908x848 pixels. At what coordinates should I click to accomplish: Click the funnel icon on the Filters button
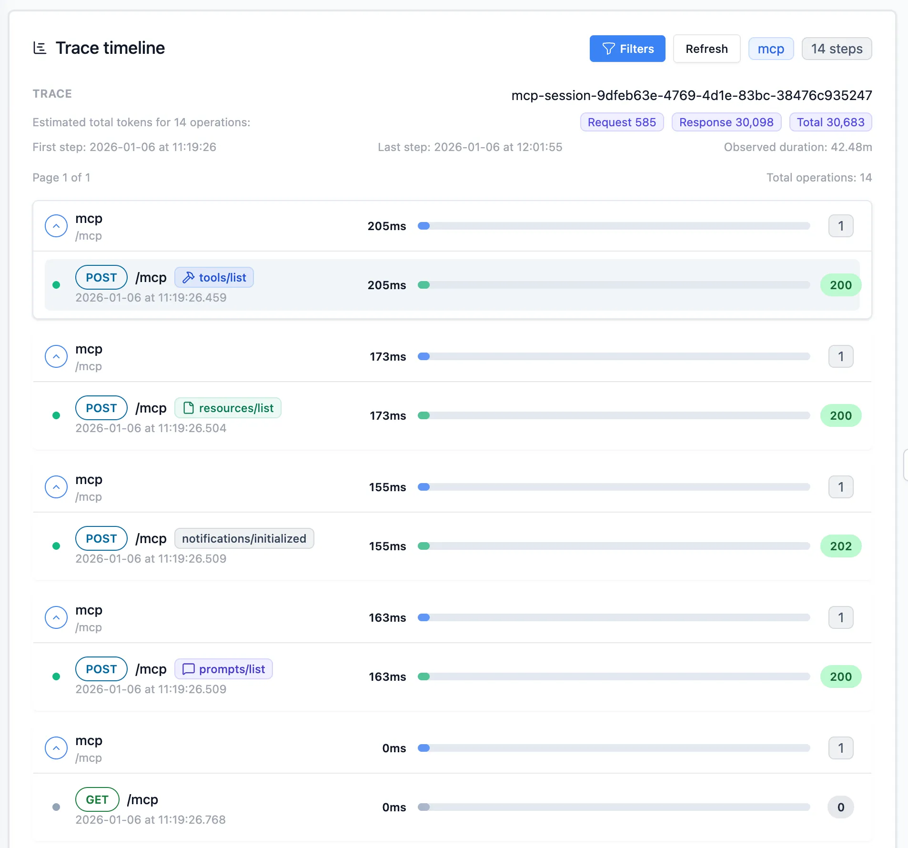coord(607,48)
